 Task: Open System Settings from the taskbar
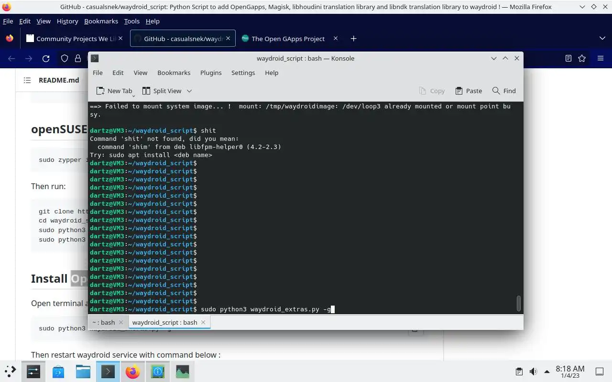33,371
